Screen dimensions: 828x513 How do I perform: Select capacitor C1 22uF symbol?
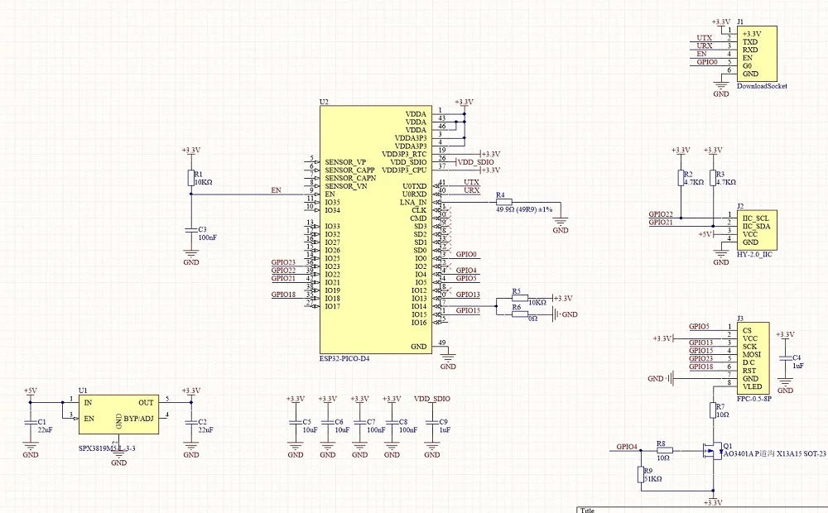tap(30, 423)
